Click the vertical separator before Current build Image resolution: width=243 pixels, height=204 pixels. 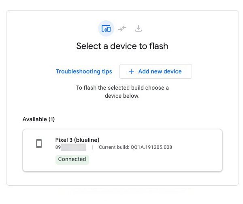(x=92, y=147)
